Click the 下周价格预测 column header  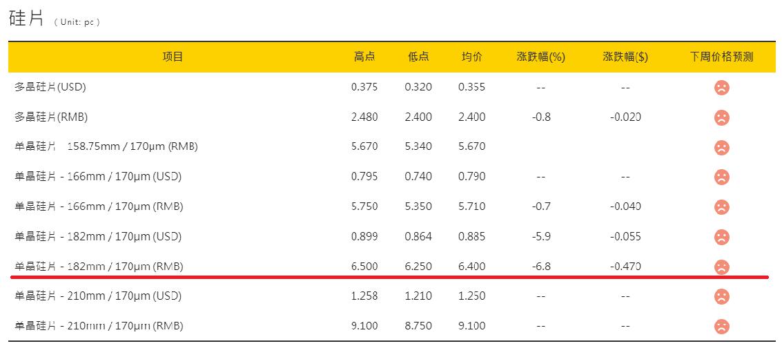pyautogui.click(x=721, y=57)
